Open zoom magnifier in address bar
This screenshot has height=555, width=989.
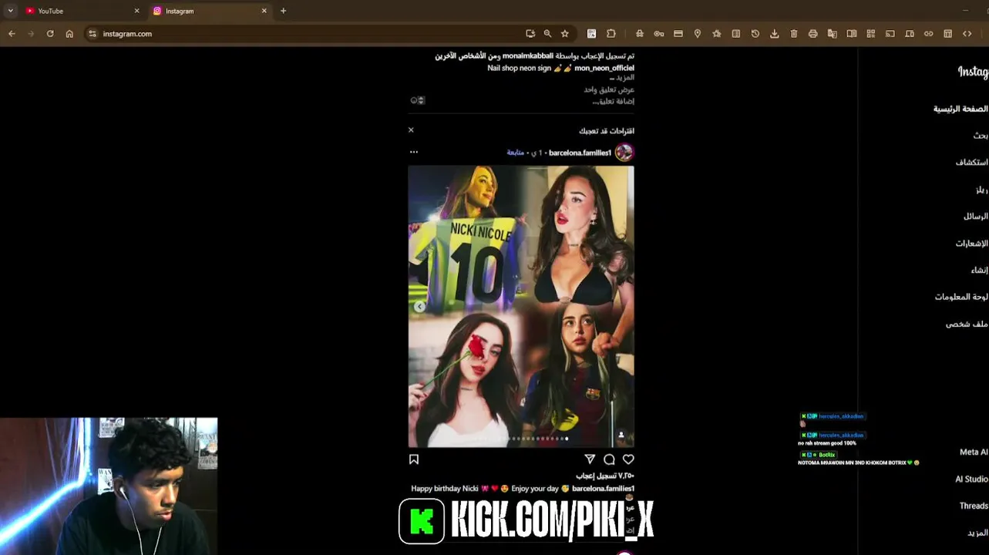coord(547,34)
